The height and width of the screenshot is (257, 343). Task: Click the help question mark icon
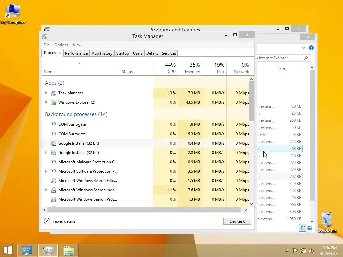click(x=311, y=48)
